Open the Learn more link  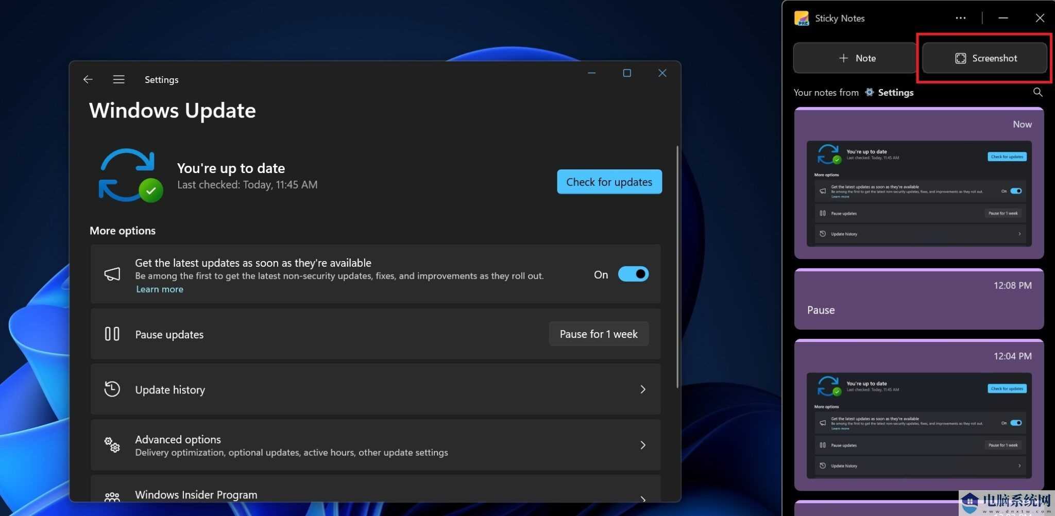pos(159,289)
